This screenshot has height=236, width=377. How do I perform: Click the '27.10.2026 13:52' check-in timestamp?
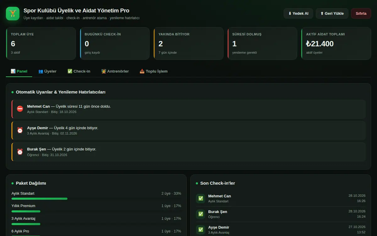pos(357,230)
